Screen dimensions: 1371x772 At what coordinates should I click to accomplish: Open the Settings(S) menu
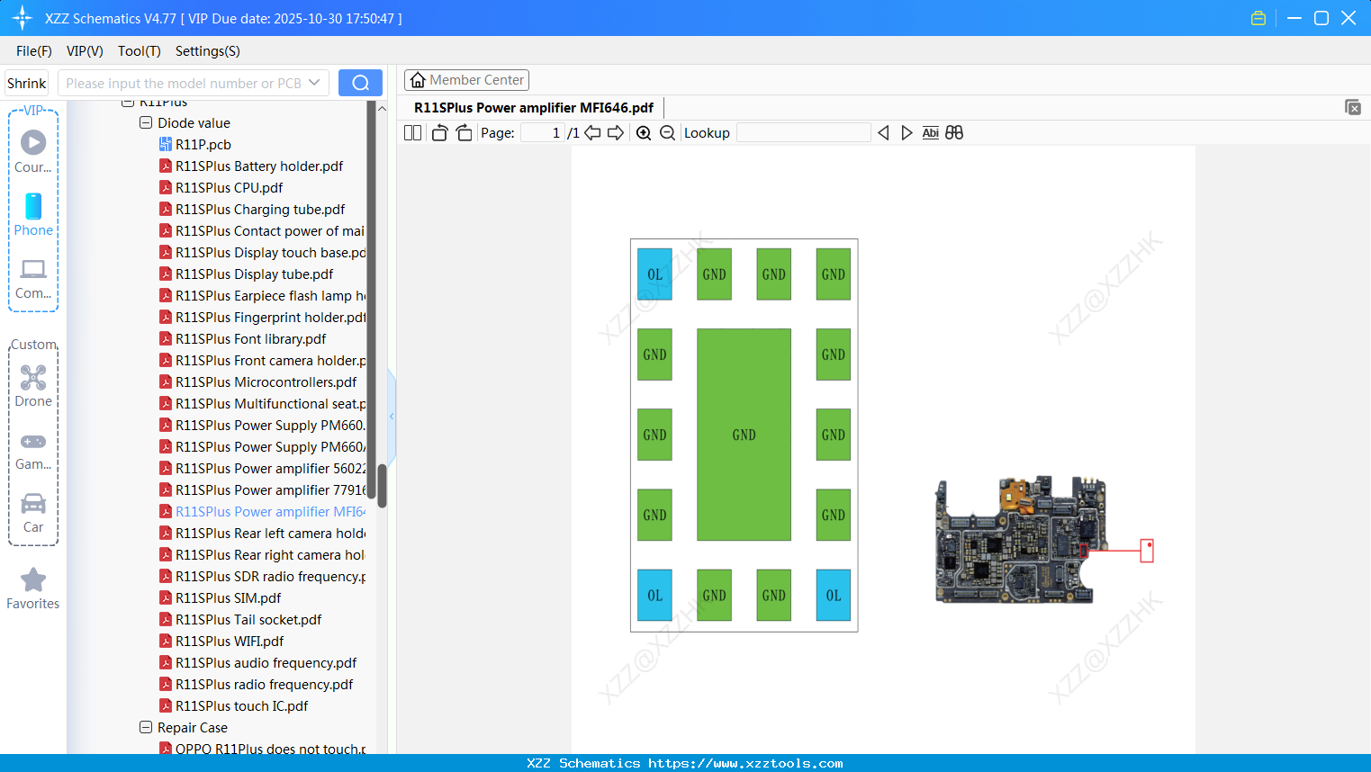click(207, 51)
